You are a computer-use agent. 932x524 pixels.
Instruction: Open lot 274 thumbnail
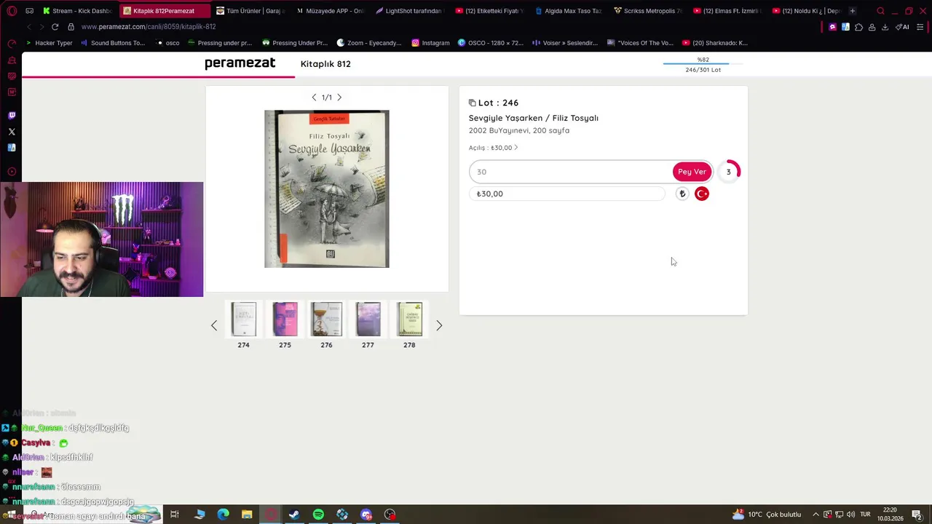coord(243,319)
